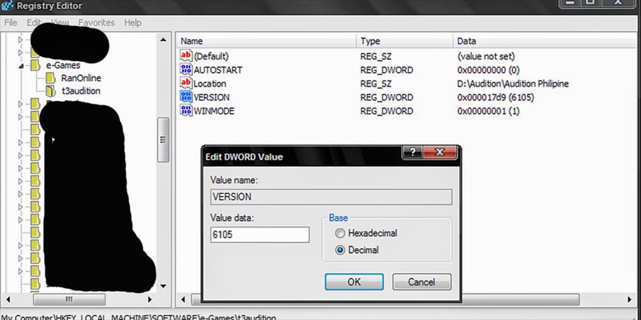Viewport: 641px width, 320px height.
Task: Click the '(value not set)' data cell
Action: coord(486,56)
